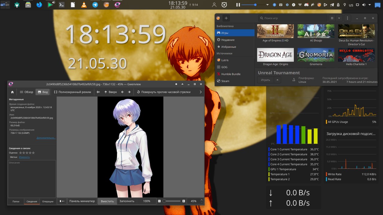Select GOG source in sidebar
This screenshot has height=215, width=383.
point(235,67)
